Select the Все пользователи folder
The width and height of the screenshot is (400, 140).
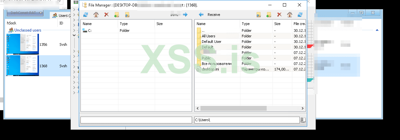point(250,64)
